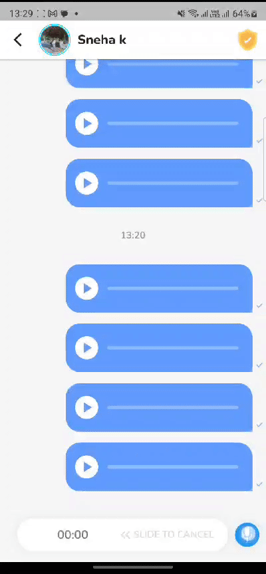The height and width of the screenshot is (574, 266).
Task: Tap the Wi-Fi icon in status bar
Action: (x=193, y=13)
